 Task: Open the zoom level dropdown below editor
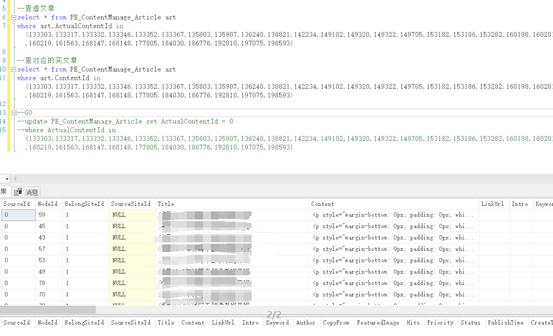(x=6, y=179)
